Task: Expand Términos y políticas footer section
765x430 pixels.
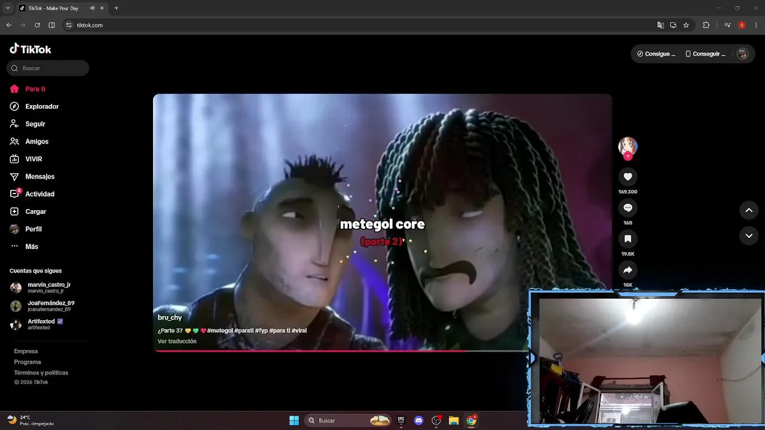Action: coord(41,373)
